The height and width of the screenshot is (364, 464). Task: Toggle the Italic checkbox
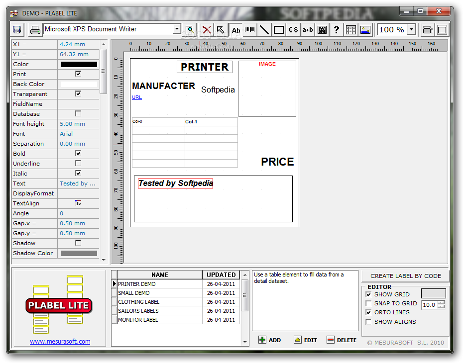78,173
